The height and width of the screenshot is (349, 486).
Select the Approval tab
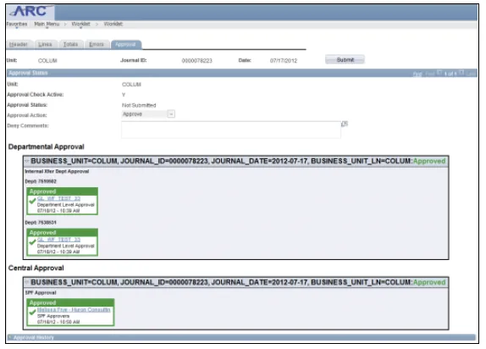pyautogui.click(x=125, y=44)
